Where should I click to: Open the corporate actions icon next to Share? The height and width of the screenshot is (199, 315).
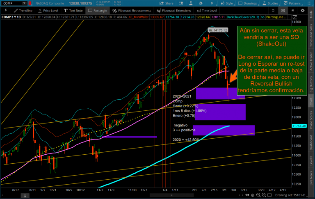pyautogui.click(x=181, y=3)
